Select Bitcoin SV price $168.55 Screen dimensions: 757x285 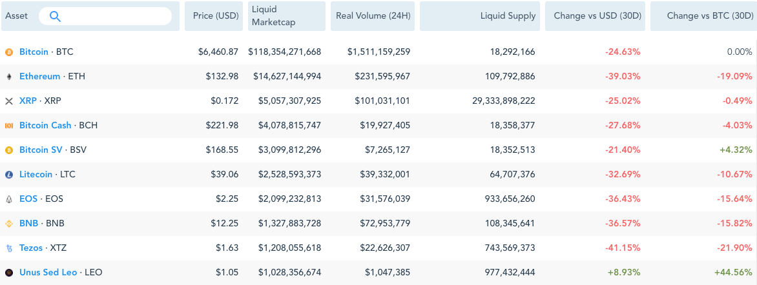click(x=221, y=150)
